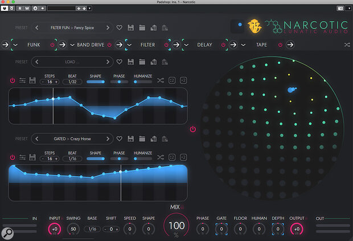Save the 1/16 sequencer pattern

(x=32, y=157)
